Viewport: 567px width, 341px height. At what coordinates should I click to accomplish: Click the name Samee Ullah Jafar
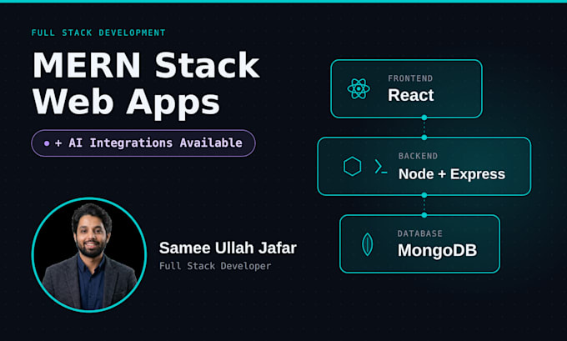(228, 248)
